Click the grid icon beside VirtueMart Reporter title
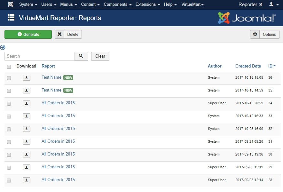The width and height of the screenshot is (283, 192). pyautogui.click(x=11, y=18)
